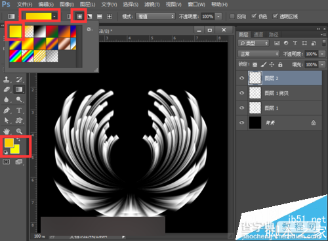Toggle the 仿色 dither checkbox

(254, 16)
